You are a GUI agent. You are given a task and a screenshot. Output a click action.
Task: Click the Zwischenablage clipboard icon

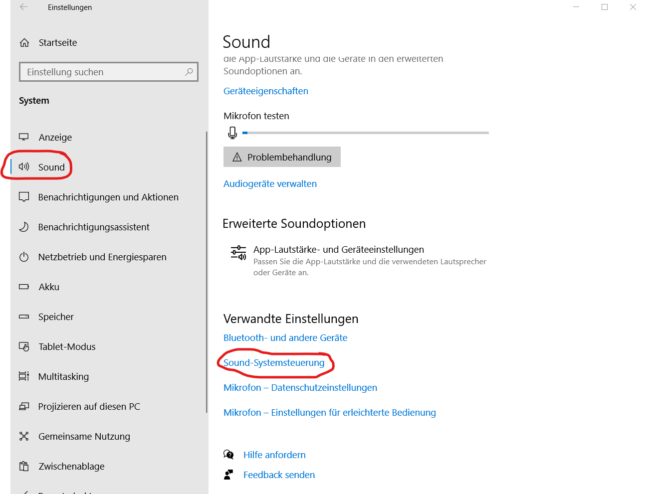pos(24,466)
